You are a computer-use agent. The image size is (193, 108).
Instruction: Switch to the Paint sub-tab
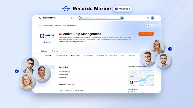click(x=123, y=56)
